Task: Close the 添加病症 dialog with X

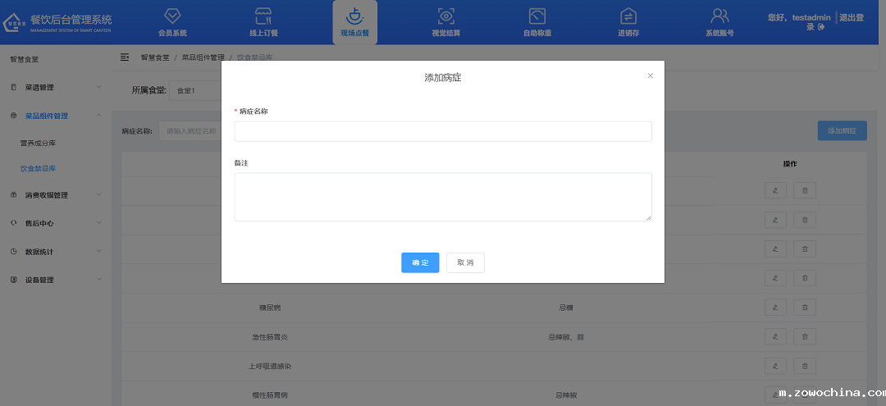Action: (x=651, y=75)
